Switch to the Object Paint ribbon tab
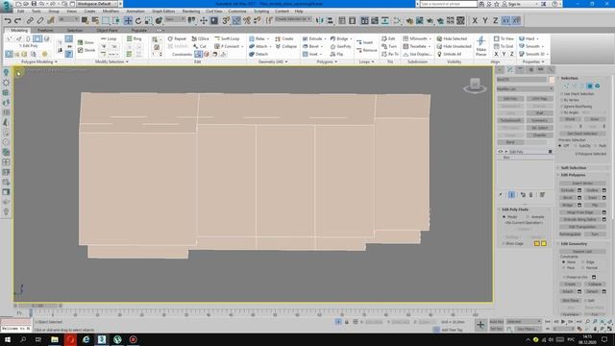The image size is (615, 346). click(107, 30)
